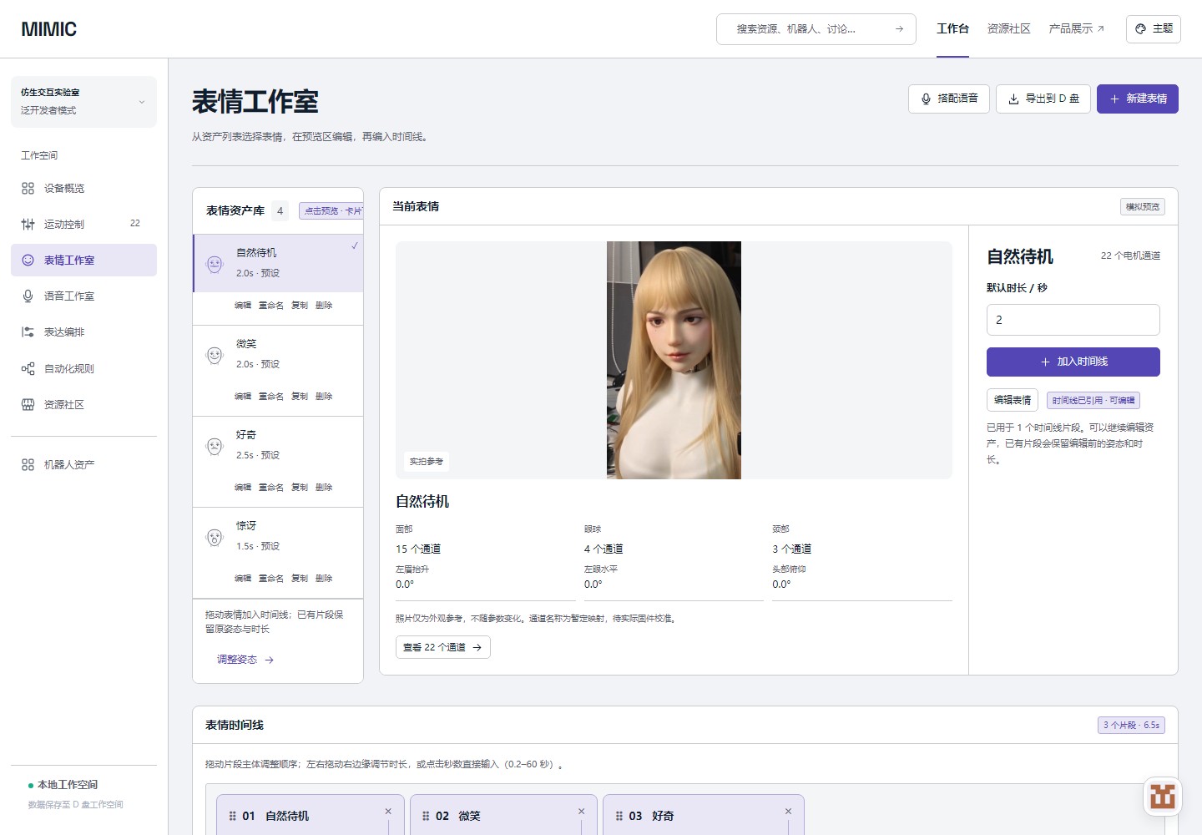Image resolution: width=1202 pixels, height=835 pixels.
Task: Click 编辑 under the 自然待机 expression
Action: coord(243,305)
